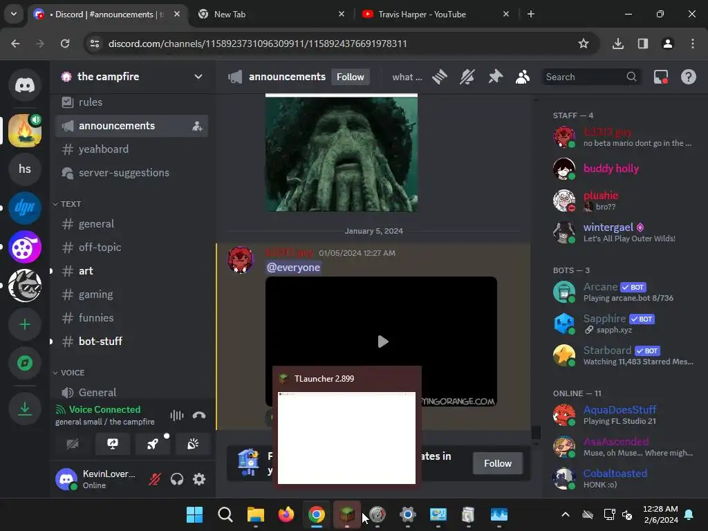
Task: Open the pink film reel server
Action: tap(25, 247)
